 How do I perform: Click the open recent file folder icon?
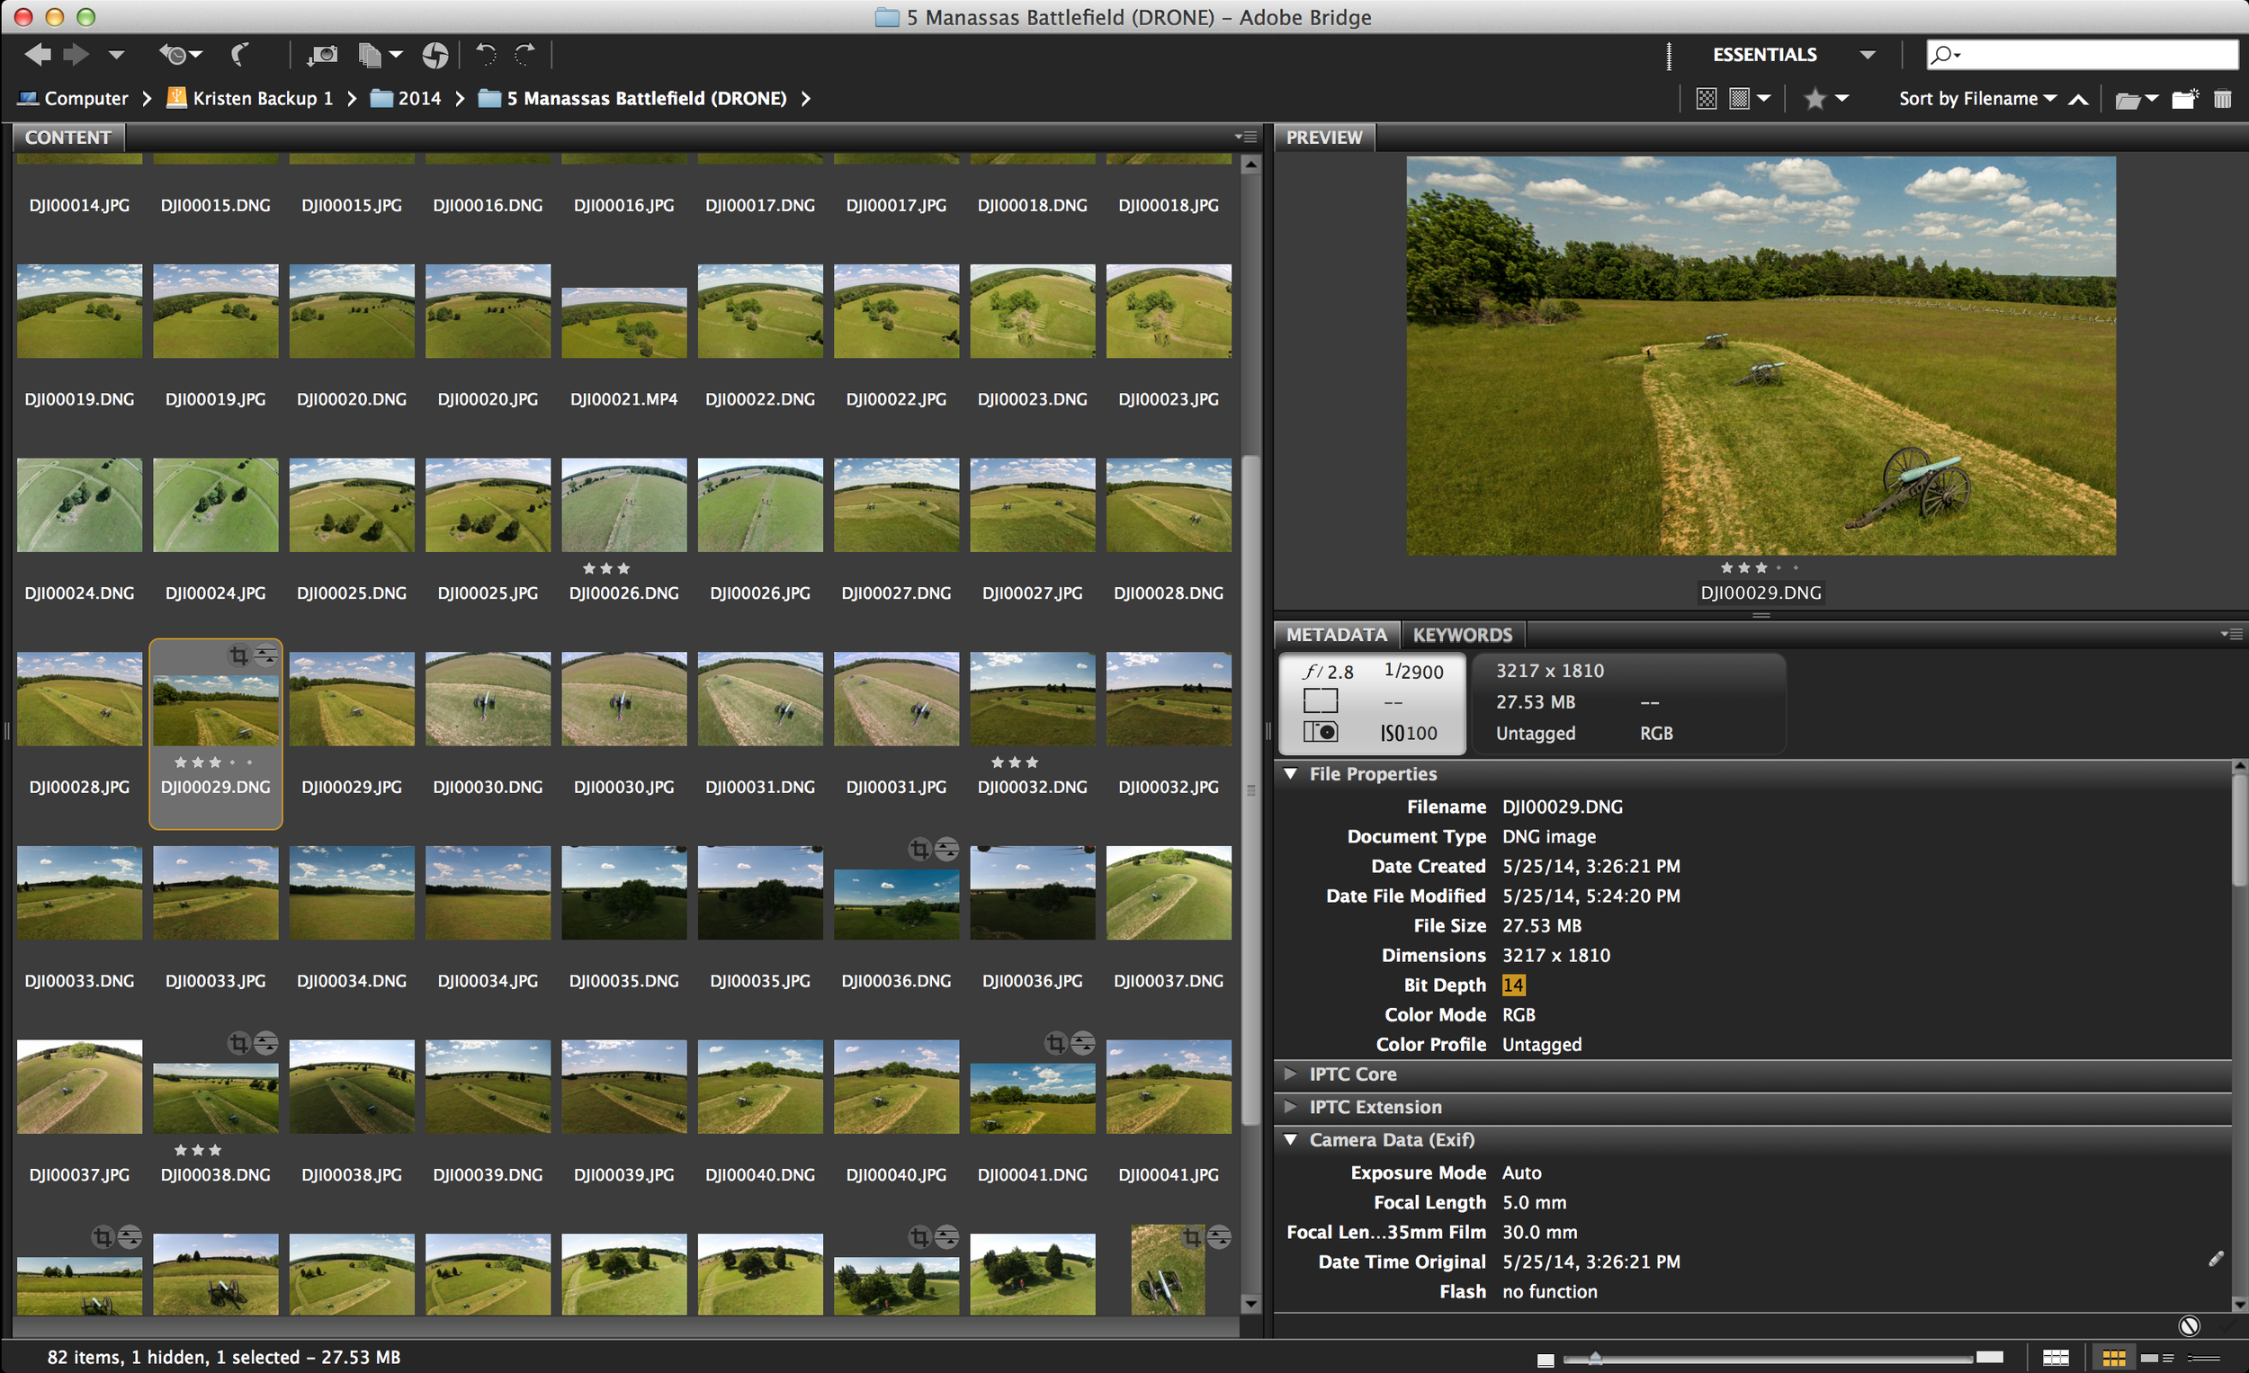(x=2127, y=100)
